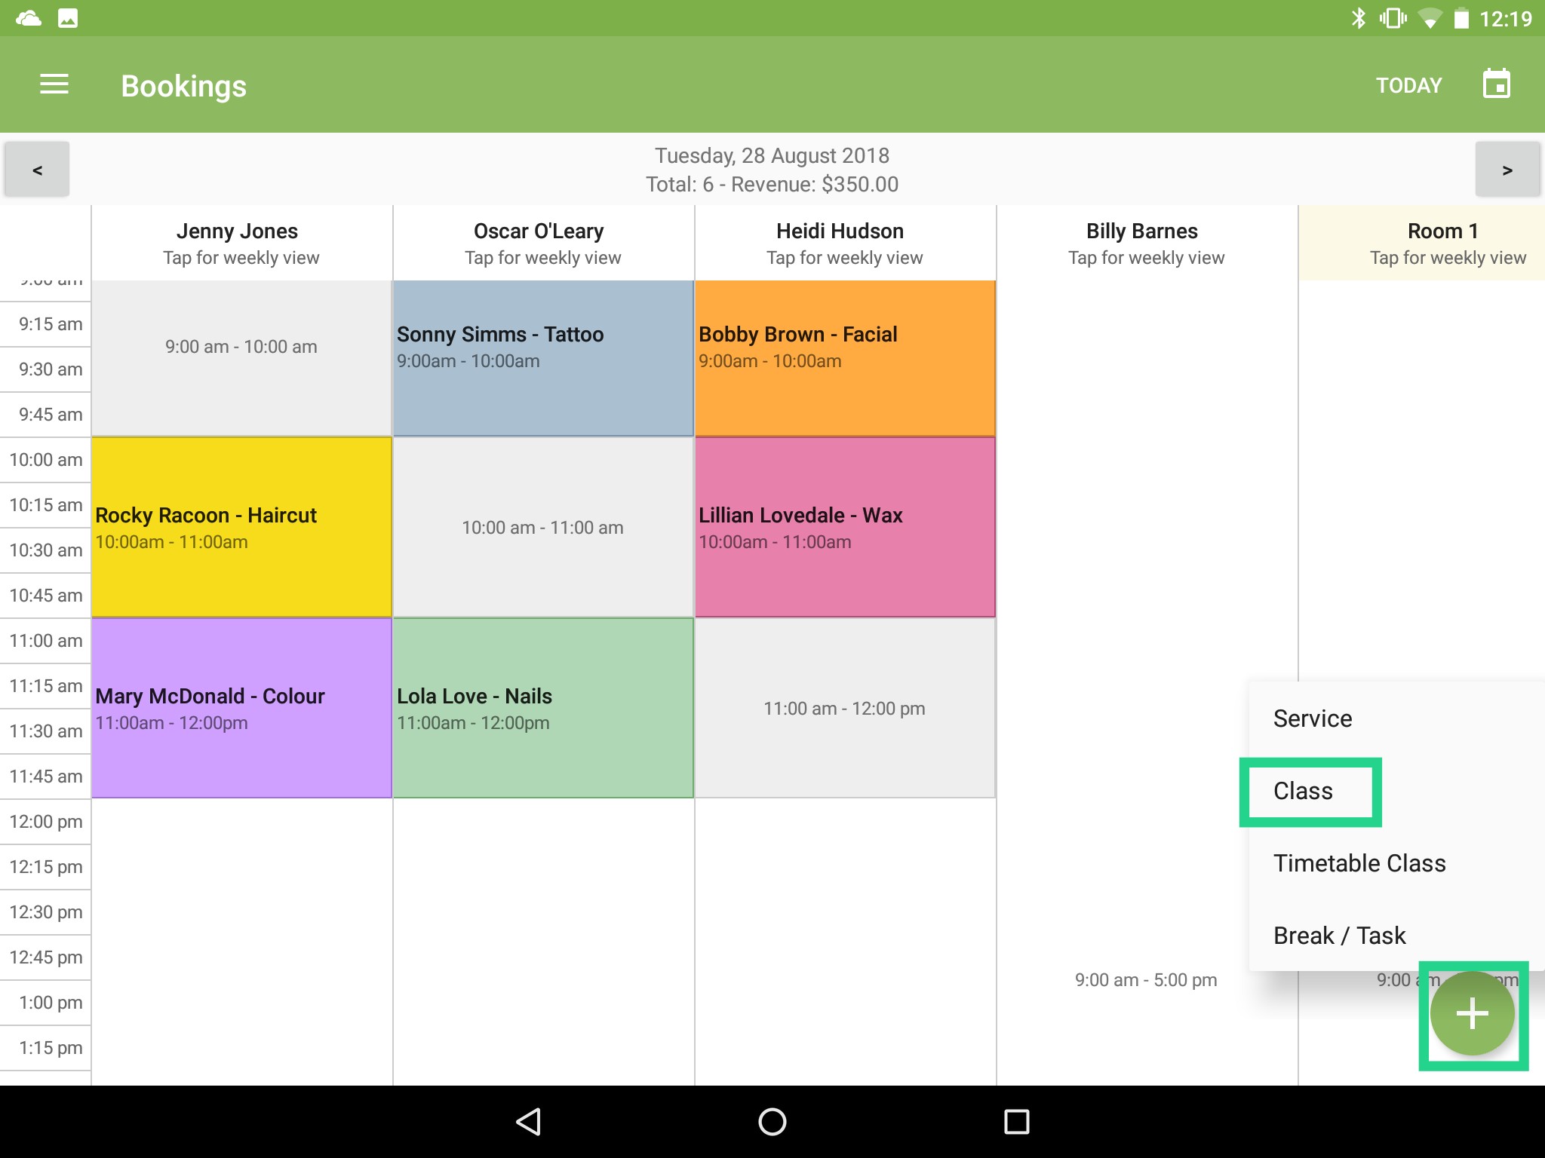Open the navigation drawer menu
The height and width of the screenshot is (1158, 1545).
pos(54,84)
